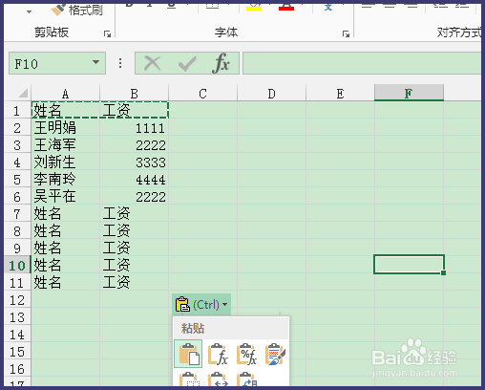Select row 1 header
The width and height of the screenshot is (485, 390).
[17, 111]
